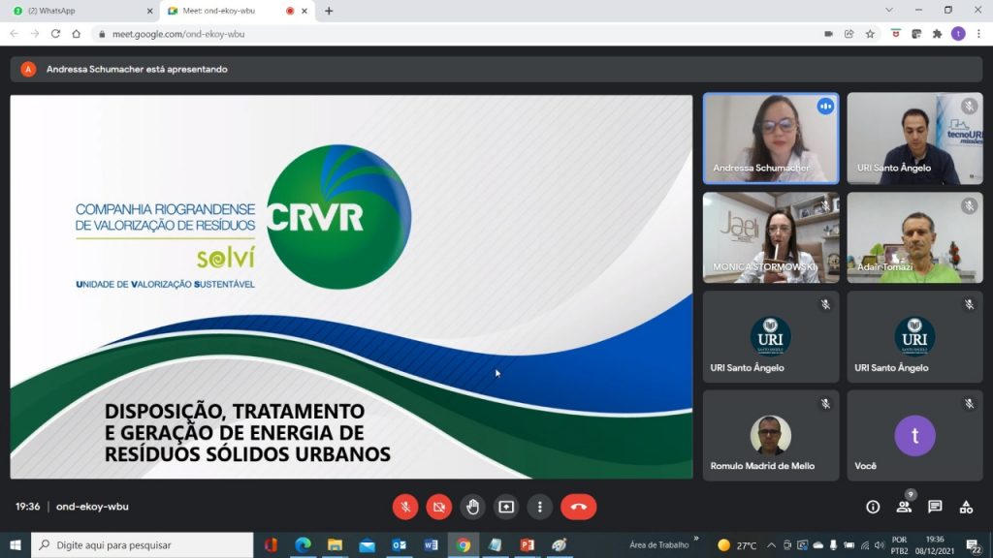Viewport: 993px width, 558px height.
Task: Select the URI Santo Ângelo camera video tile
Action: click(915, 139)
